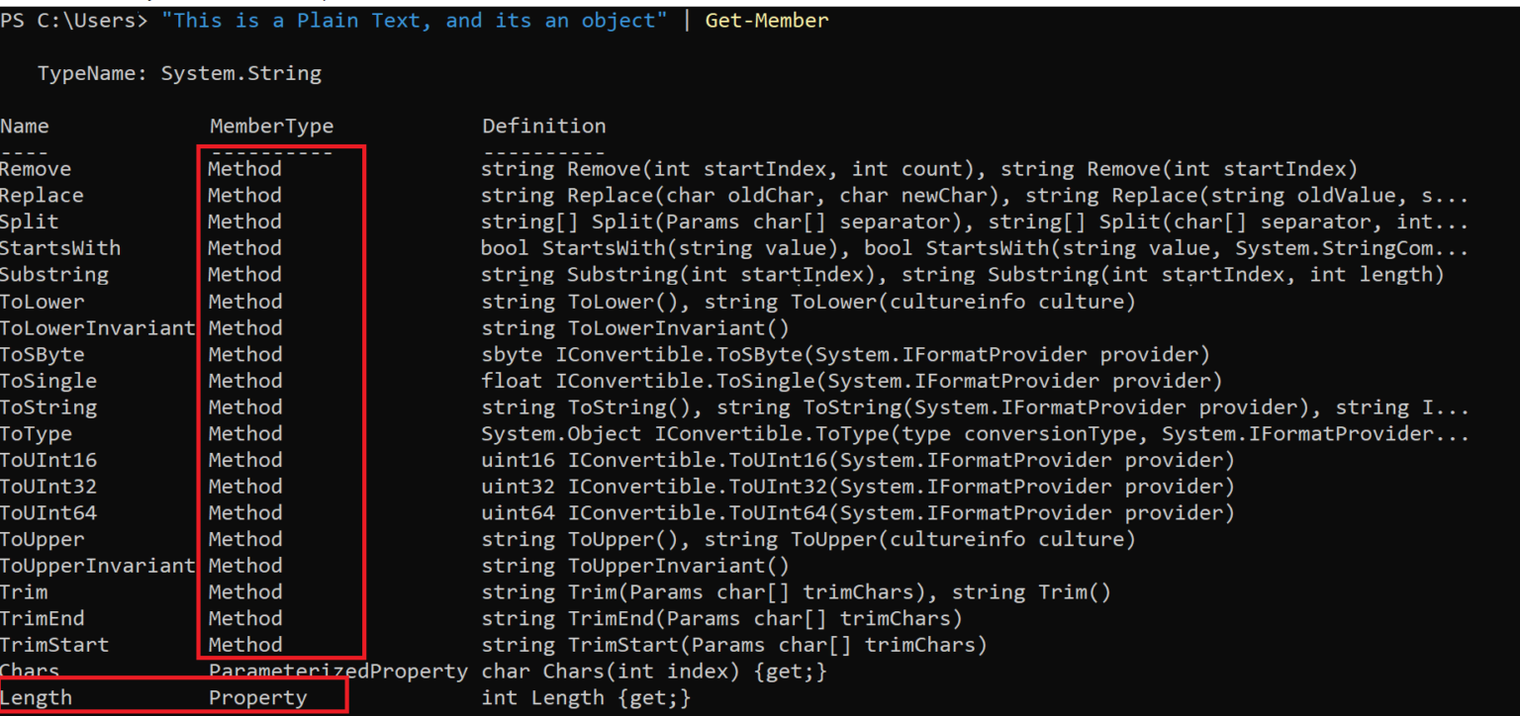Click the ToLowerInvariant definition text

coord(635,328)
